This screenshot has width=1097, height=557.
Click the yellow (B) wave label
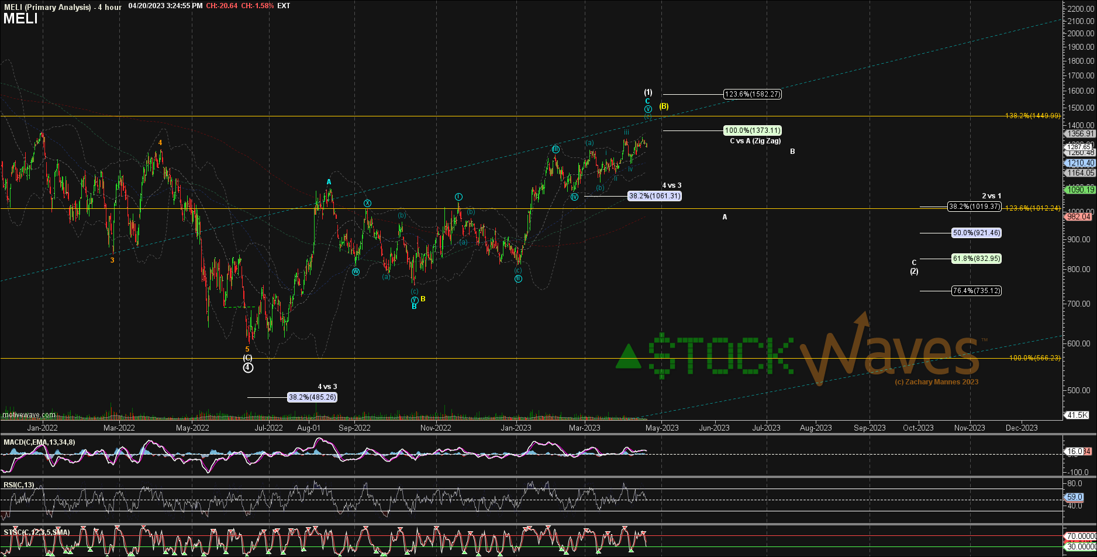coord(664,106)
